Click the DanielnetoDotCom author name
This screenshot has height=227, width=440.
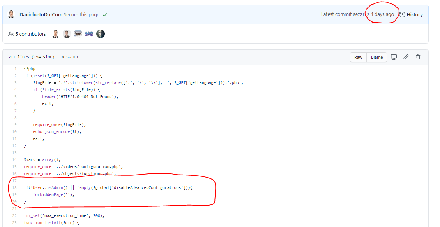point(41,14)
